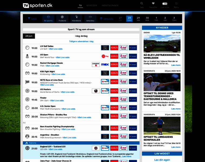Filter by Håndbold
Image resolution: width=205 pixels, height=162 pixels.
click(76, 19)
